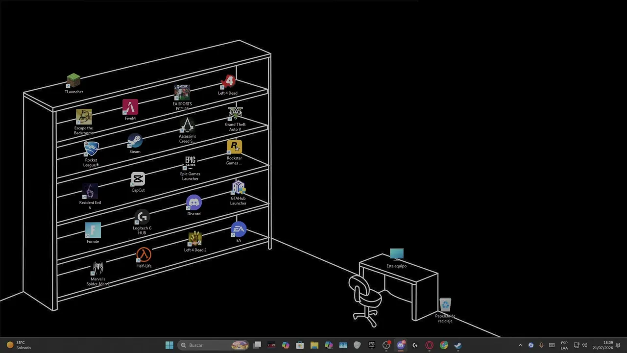Select the Papelera de reciclaje icon
This screenshot has height=353, width=627.
pos(445,310)
